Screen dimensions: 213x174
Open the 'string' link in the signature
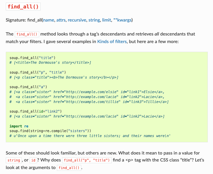coord(94,20)
